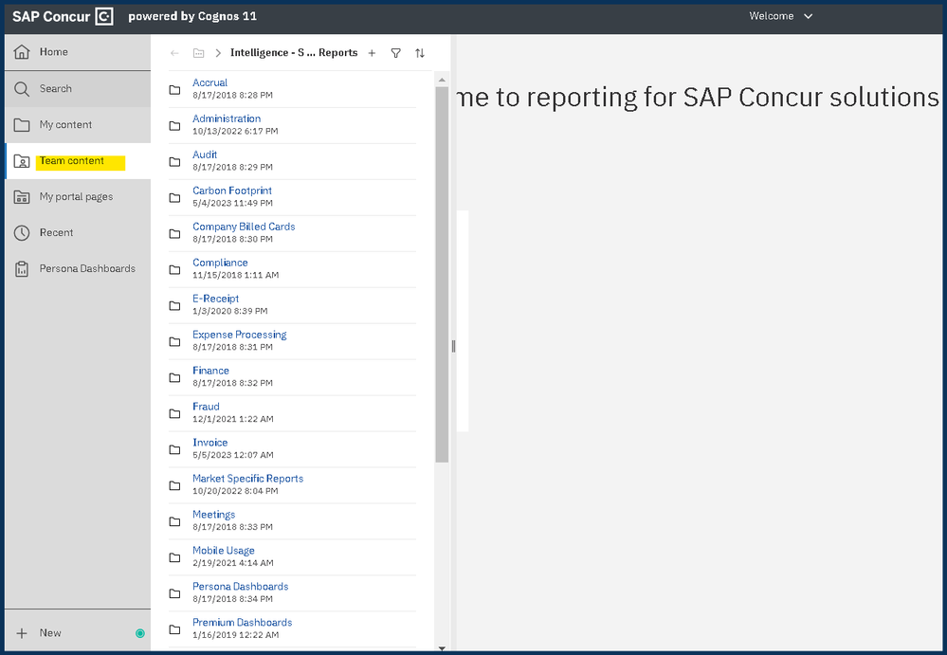Open the Administration folder
Image resolution: width=947 pixels, height=655 pixels.
pyautogui.click(x=227, y=118)
